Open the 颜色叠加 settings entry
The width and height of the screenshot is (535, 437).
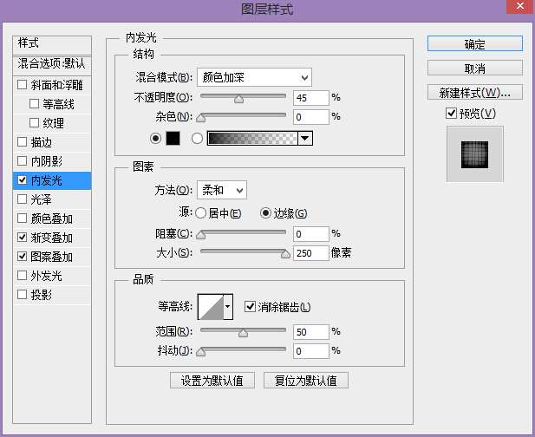pyautogui.click(x=52, y=218)
